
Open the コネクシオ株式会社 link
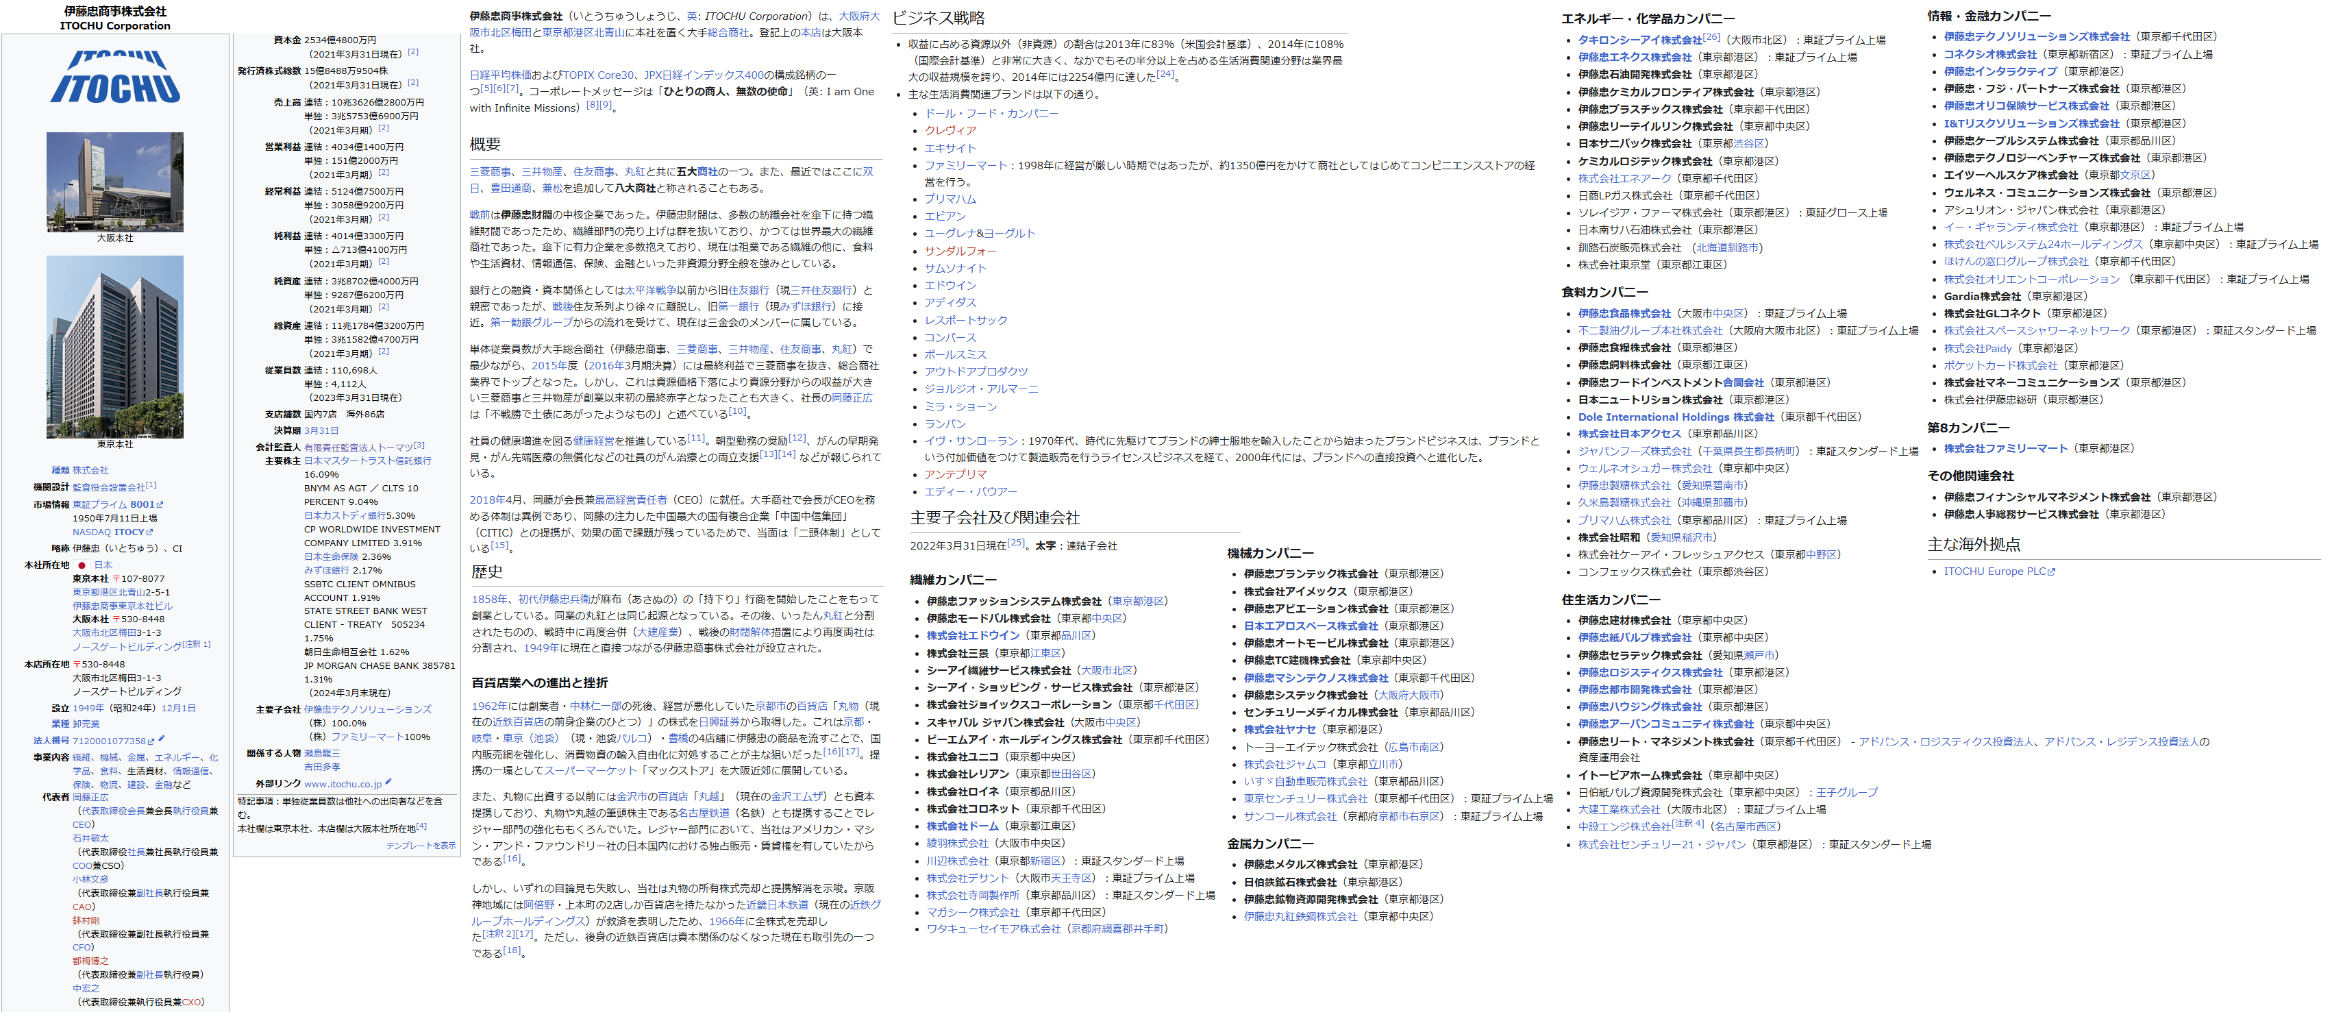click(1989, 56)
